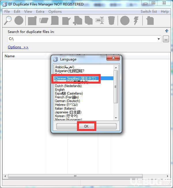The height and width of the screenshot is (188, 173).
Task: Select Chinese Simplified in the language list
Action: coord(84,78)
